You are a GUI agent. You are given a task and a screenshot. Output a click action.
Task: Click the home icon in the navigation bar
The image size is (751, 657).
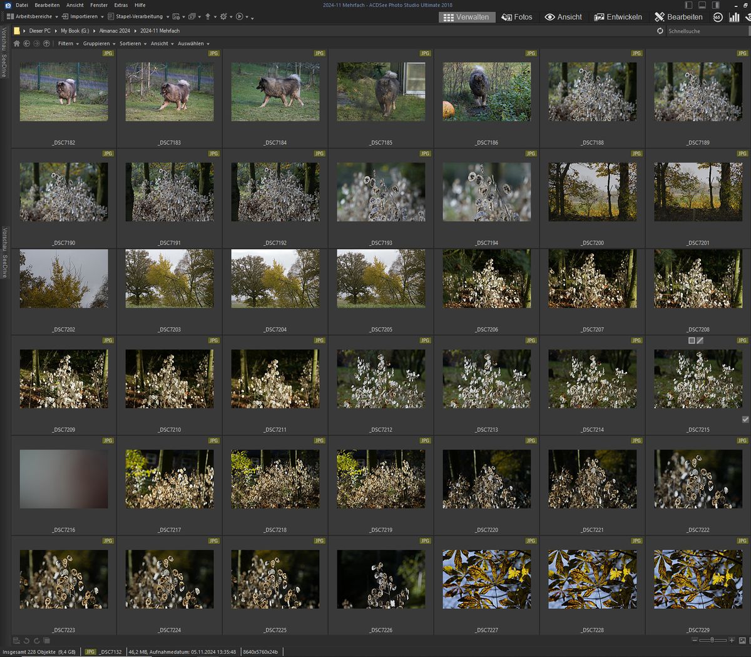tap(16, 44)
